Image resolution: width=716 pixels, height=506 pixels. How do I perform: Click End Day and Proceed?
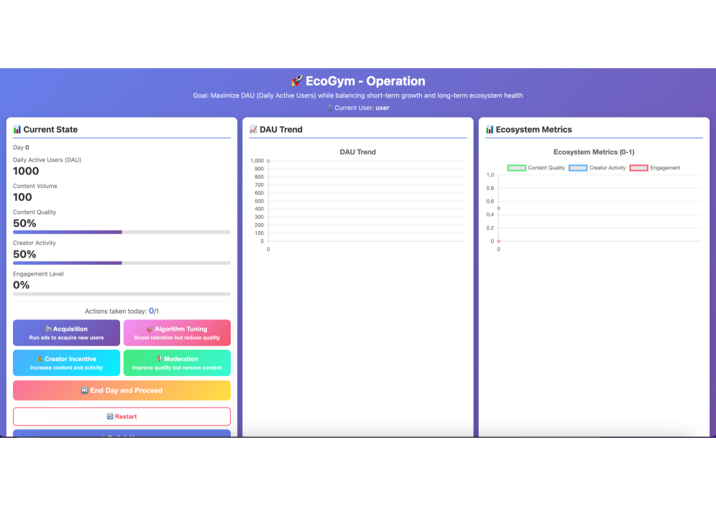click(121, 390)
